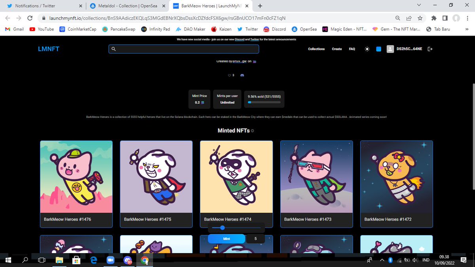Open the Gmail bookmark
This screenshot has height=267, width=475.
pos(14,29)
